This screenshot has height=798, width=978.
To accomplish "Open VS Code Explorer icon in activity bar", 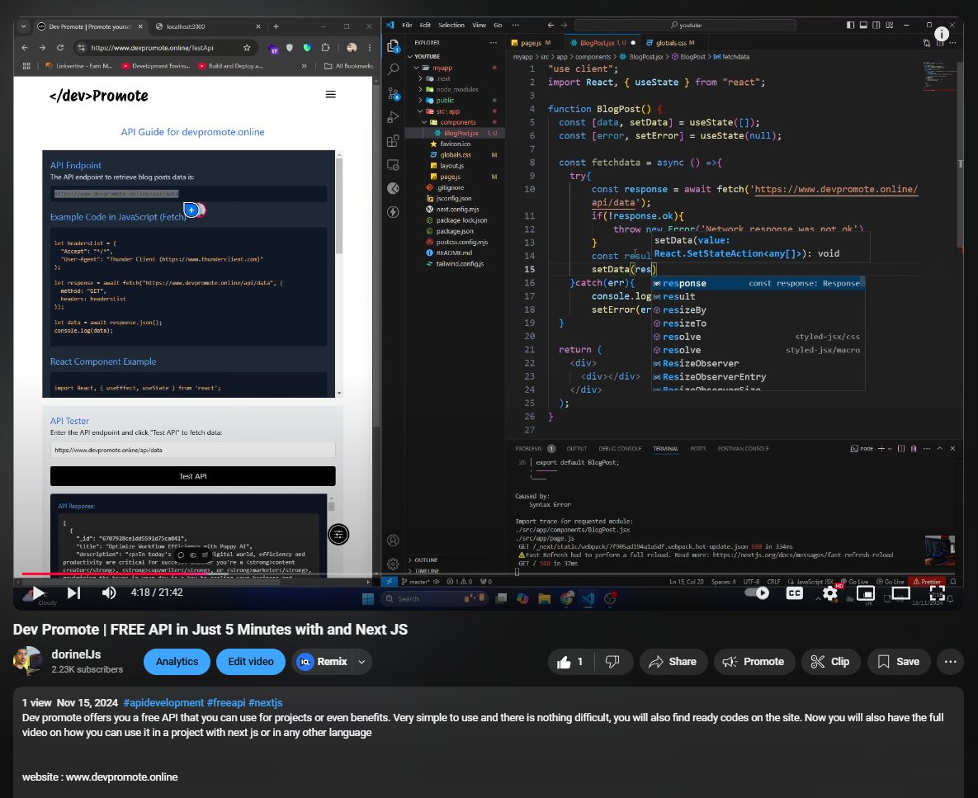I will 393,46.
